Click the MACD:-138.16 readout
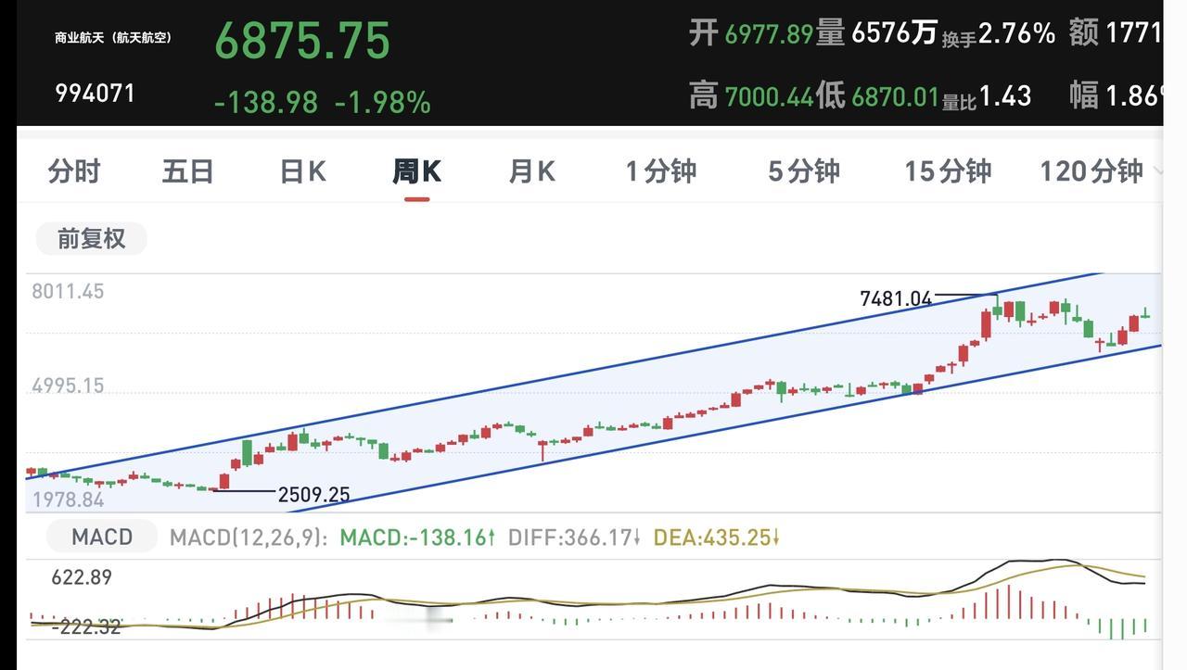 pyautogui.click(x=417, y=537)
